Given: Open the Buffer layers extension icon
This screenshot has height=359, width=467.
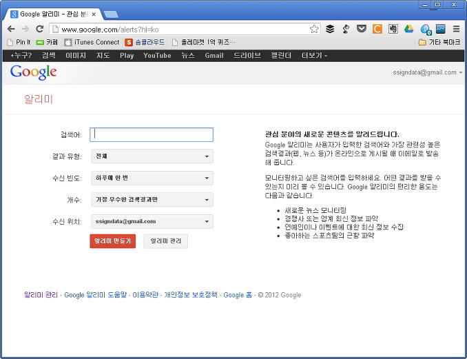Looking at the screenshot, I should pos(330,29).
